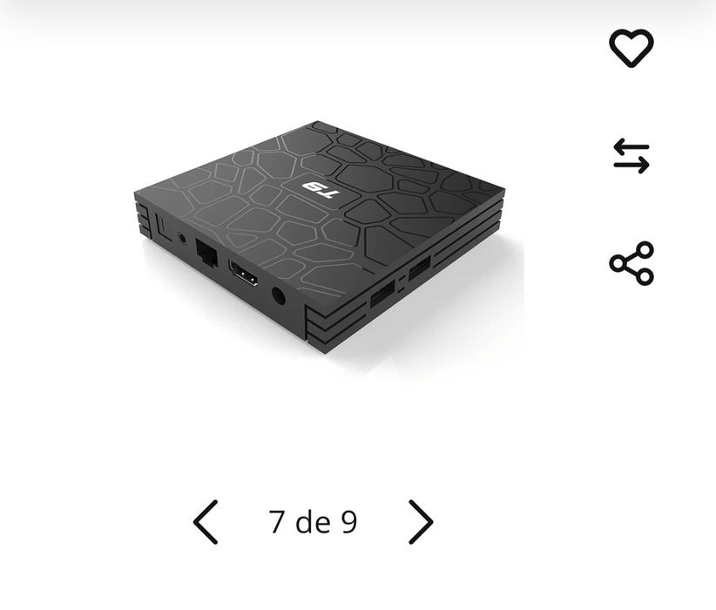Viewport: 716px width, 610px height.
Task: Show image 6 using left chevron
Action: coord(206,522)
